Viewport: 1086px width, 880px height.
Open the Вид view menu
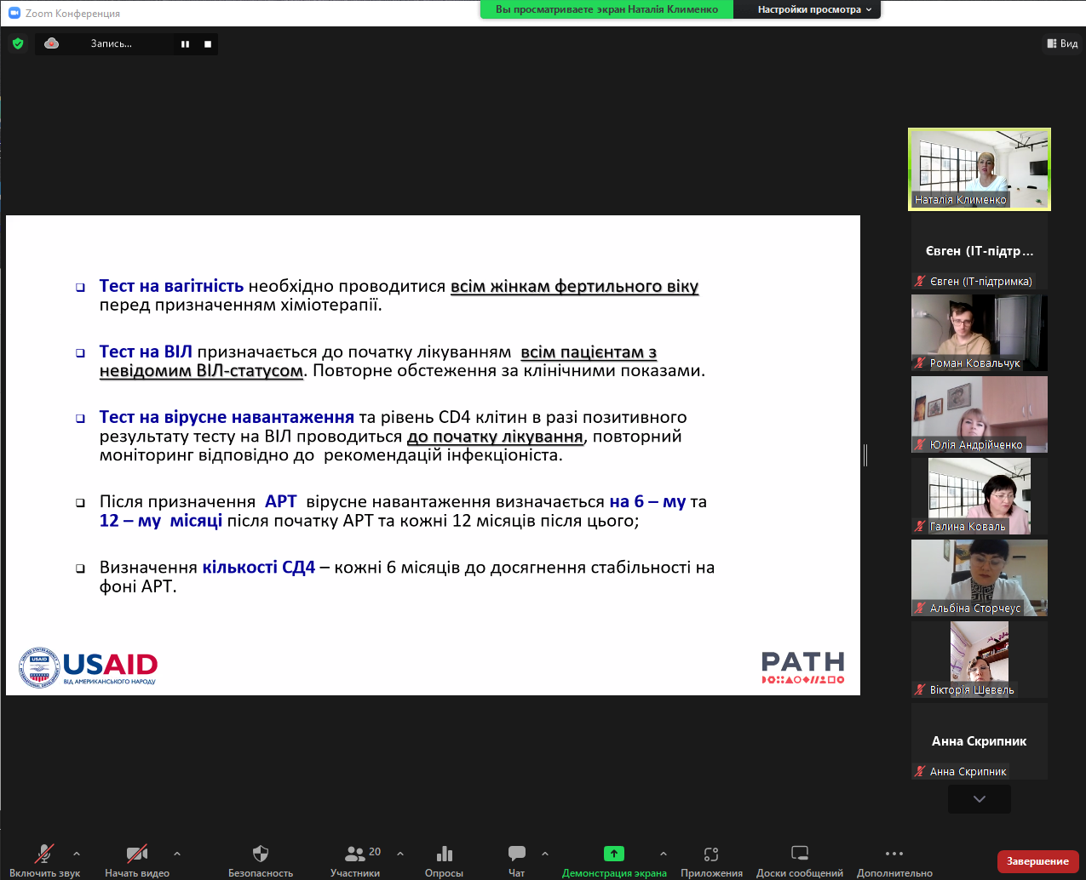(x=1062, y=43)
